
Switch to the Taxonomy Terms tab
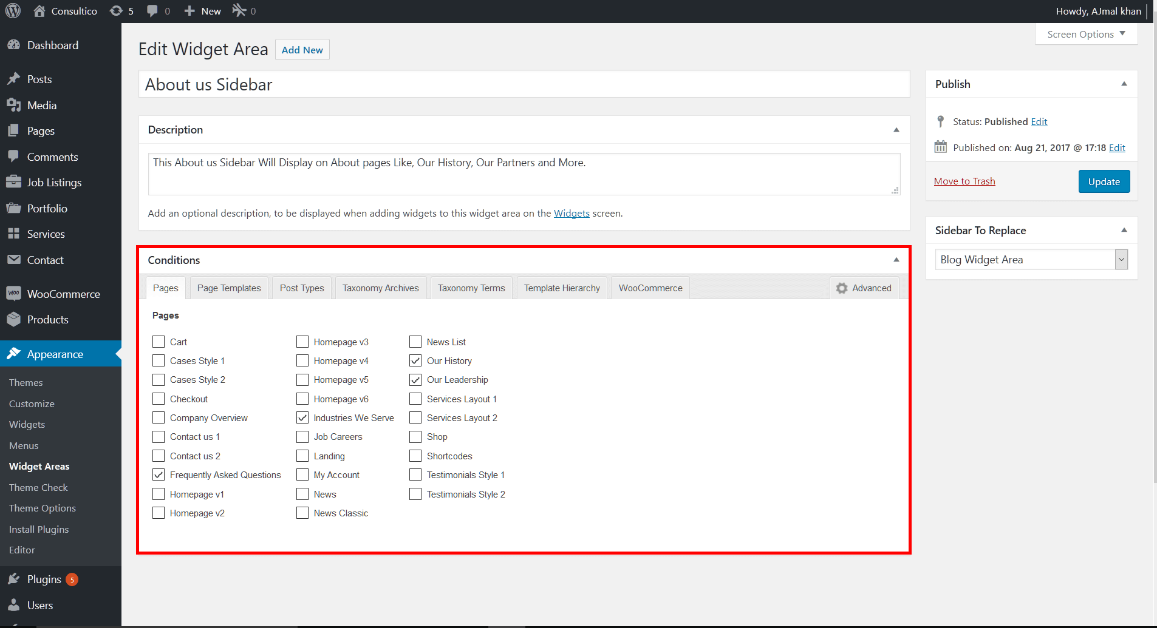tap(471, 288)
